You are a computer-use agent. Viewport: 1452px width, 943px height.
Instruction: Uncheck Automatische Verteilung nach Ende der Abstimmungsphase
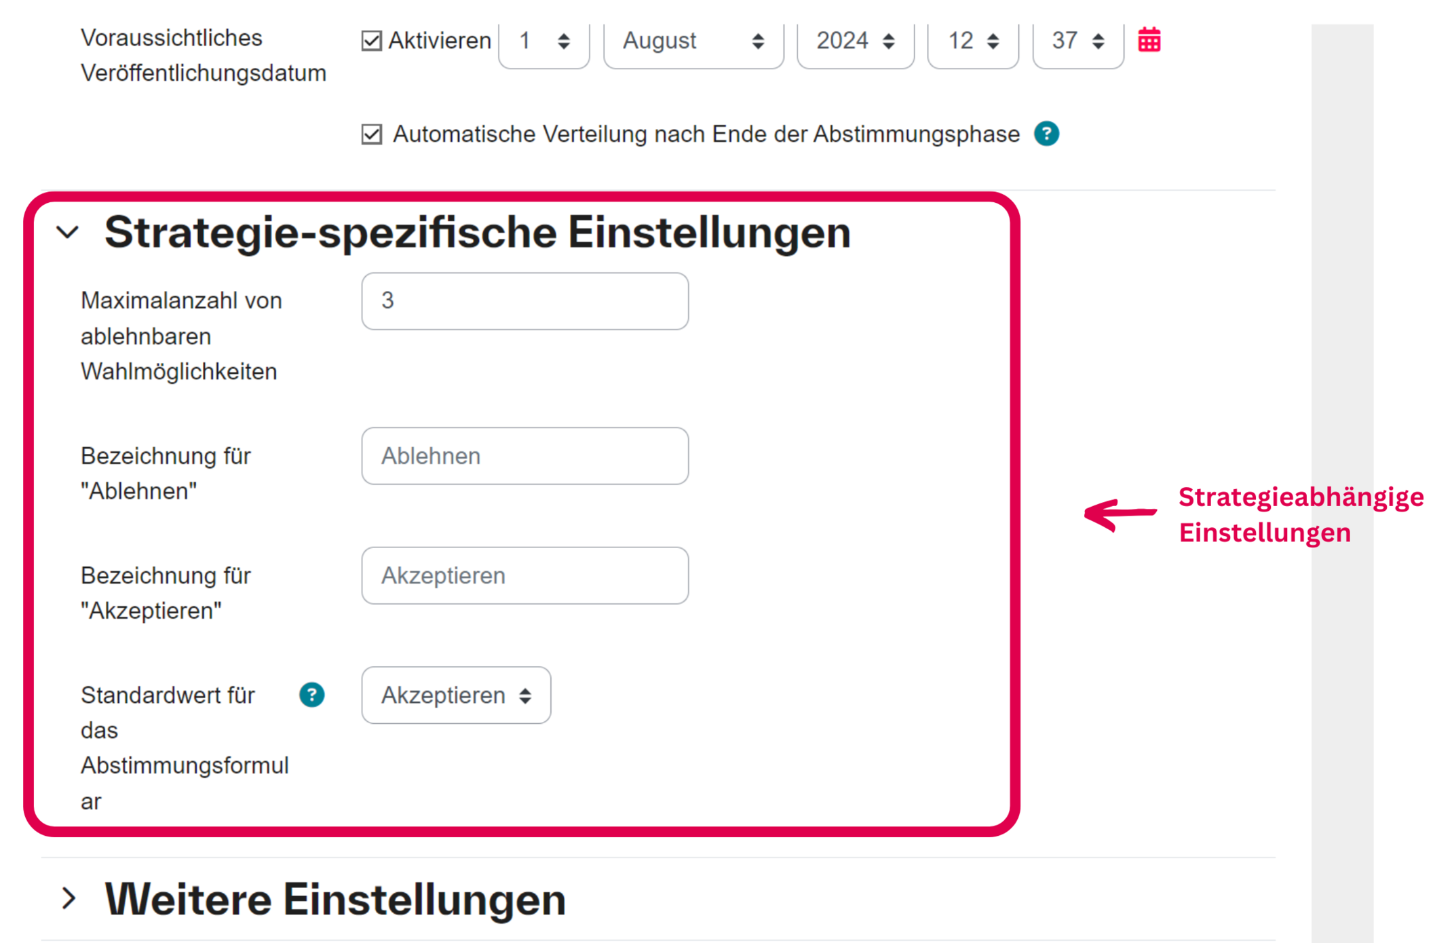tap(371, 134)
